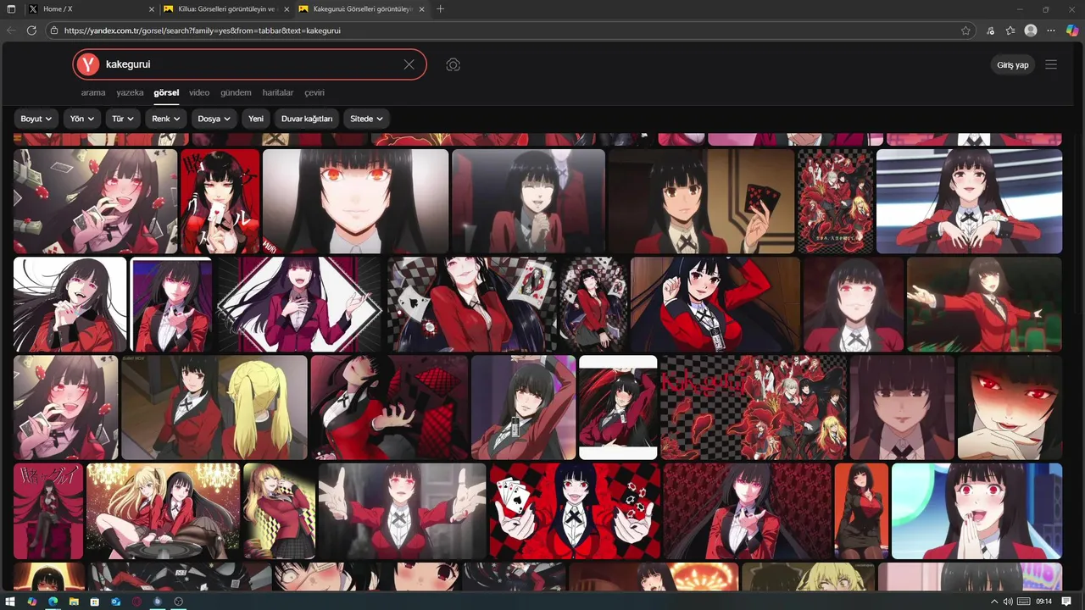Viewport: 1085px width, 610px height.
Task: Open the Yandex hamburger menu
Action: [x=1051, y=64]
